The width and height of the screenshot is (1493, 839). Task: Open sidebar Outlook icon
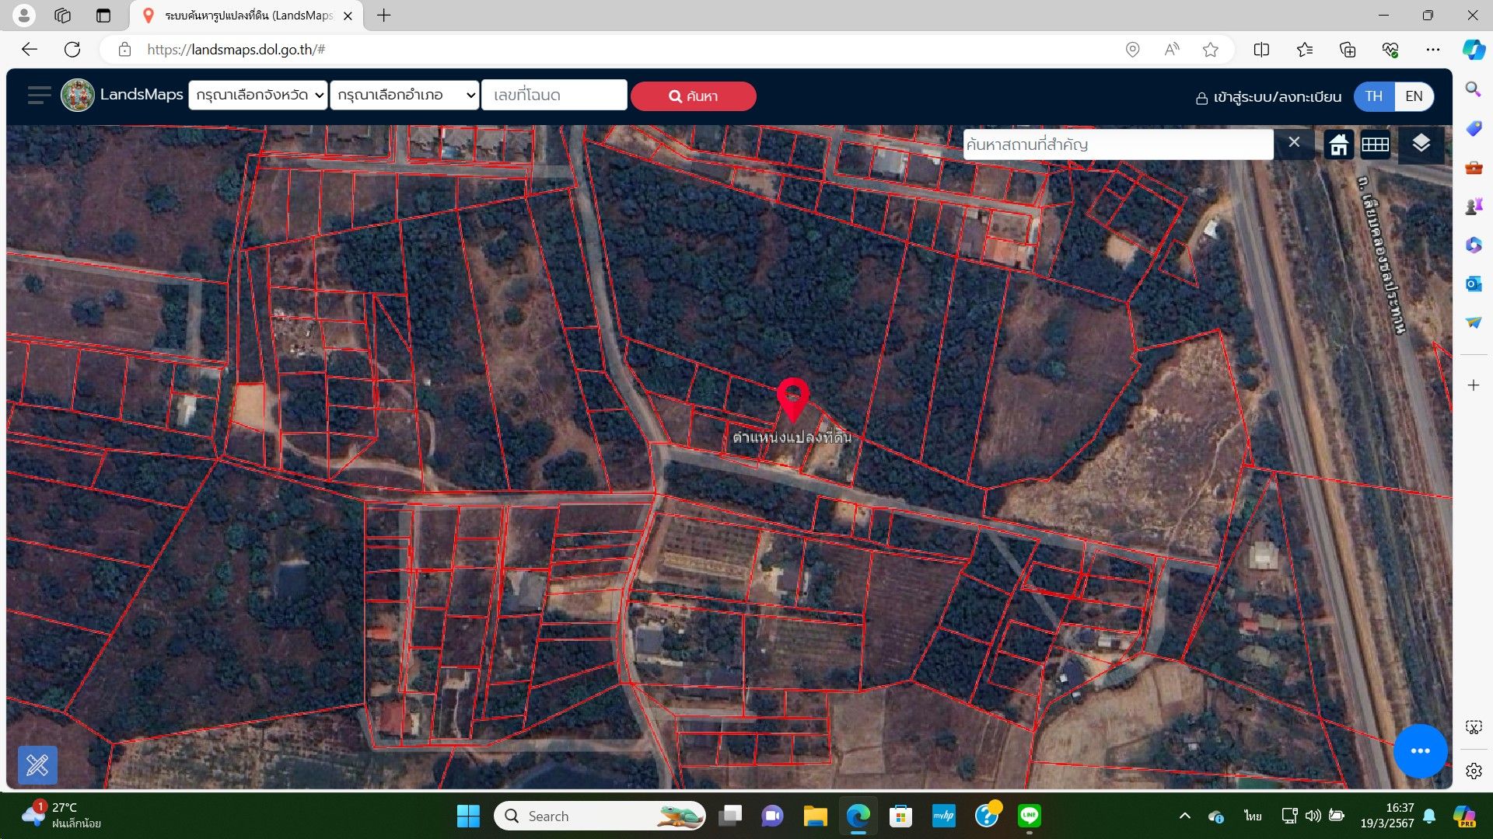(1474, 284)
